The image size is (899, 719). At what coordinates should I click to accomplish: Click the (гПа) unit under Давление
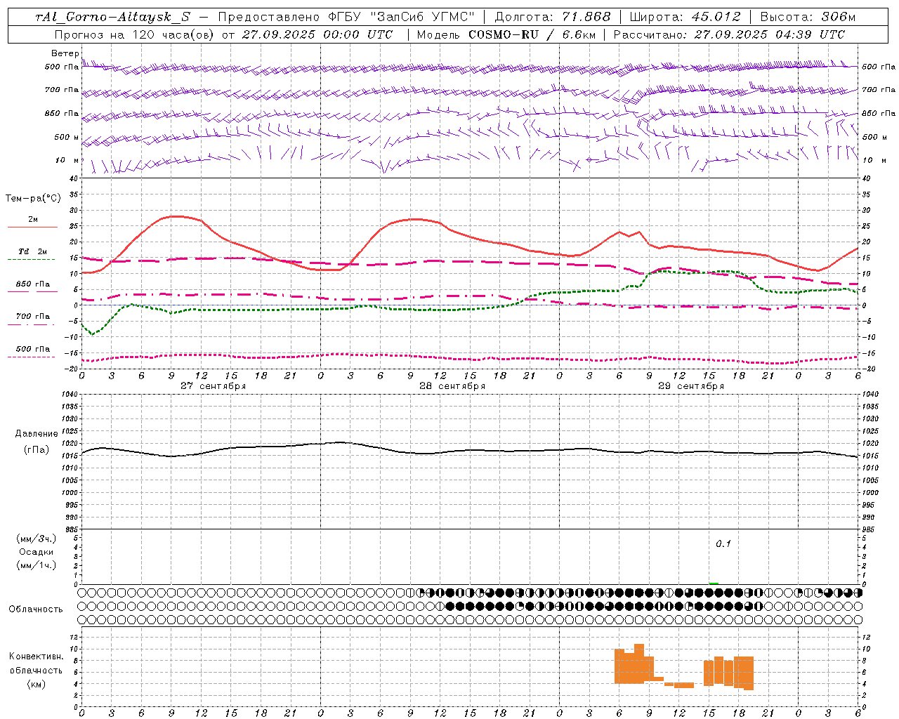click(37, 450)
